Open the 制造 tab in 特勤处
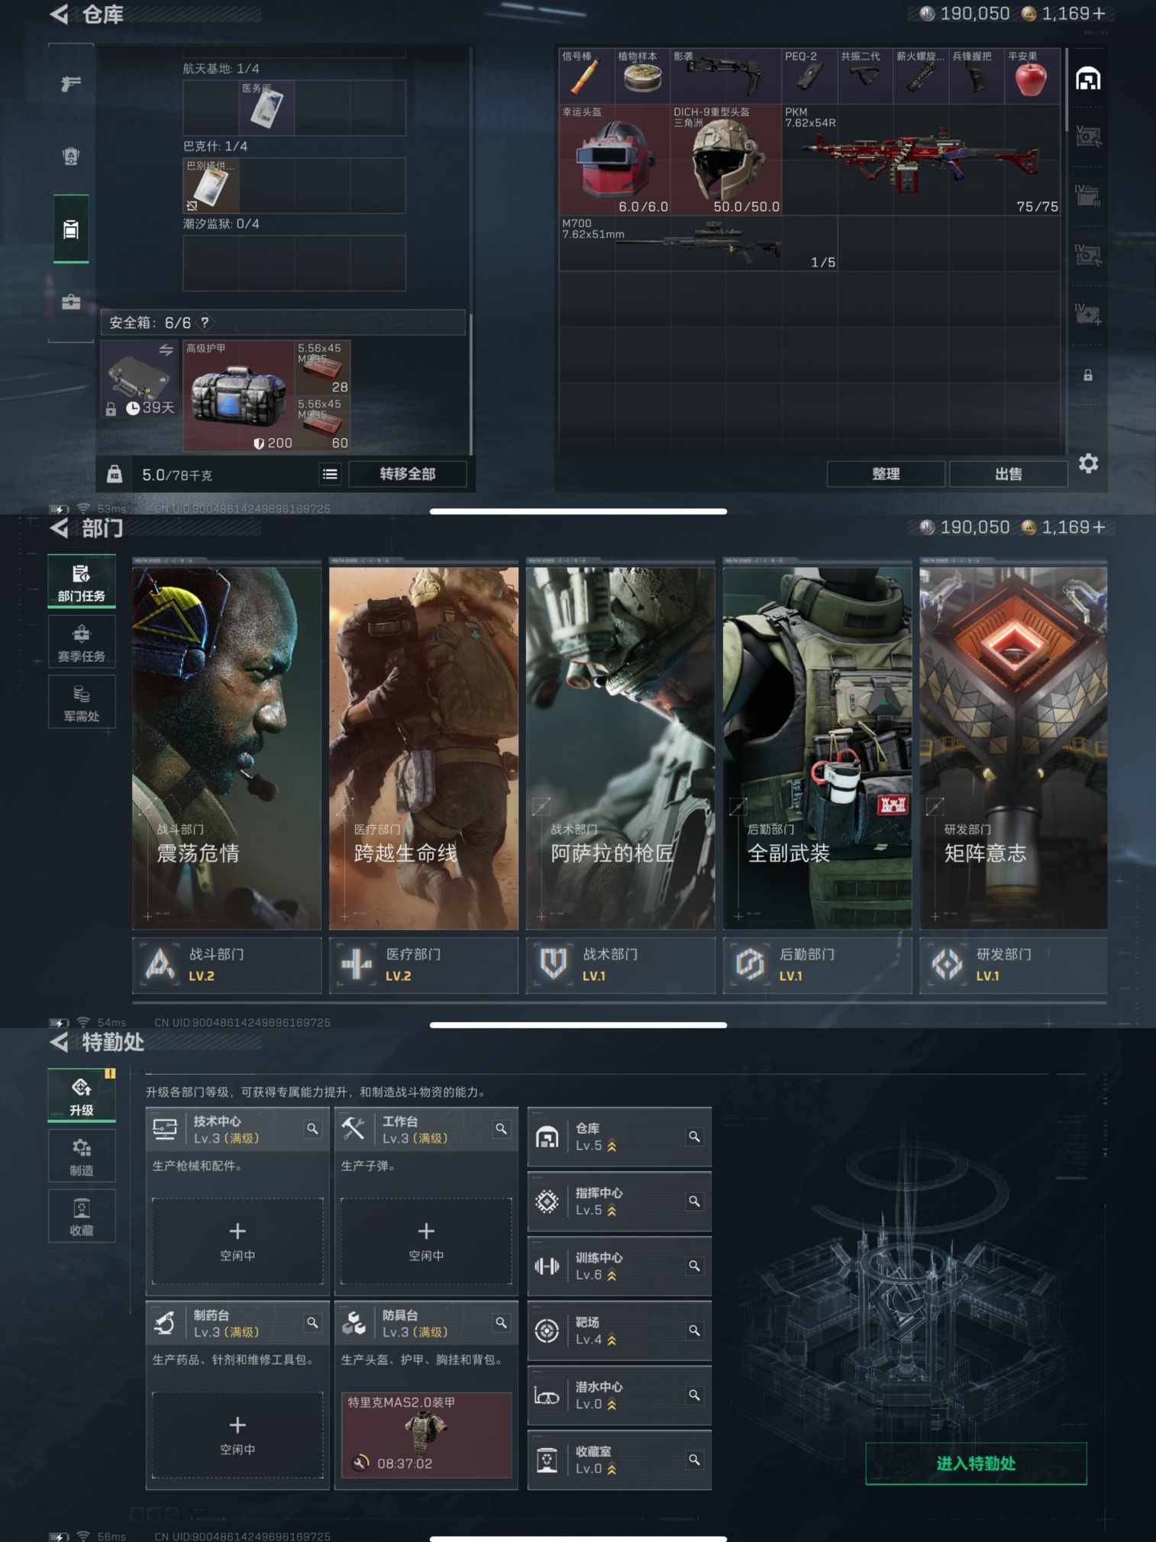Image resolution: width=1156 pixels, height=1542 pixels. point(82,1156)
